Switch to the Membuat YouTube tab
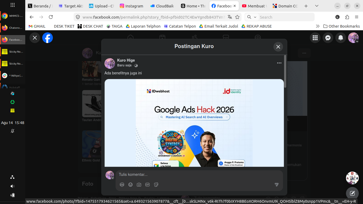 click(x=255, y=6)
